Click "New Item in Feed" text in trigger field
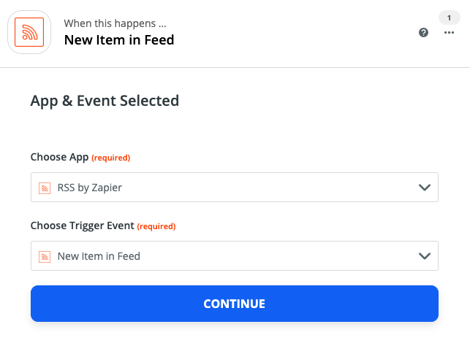Screen dimensions: 470x343 [x=99, y=256]
